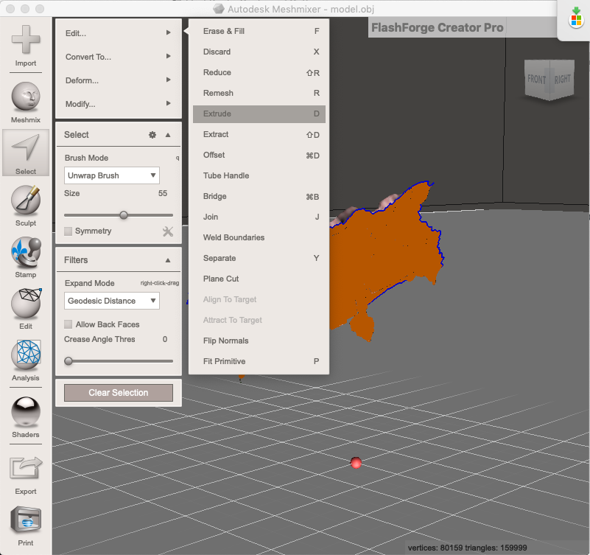Open Select settings gear
Image resolution: width=590 pixels, height=555 pixels.
point(152,135)
